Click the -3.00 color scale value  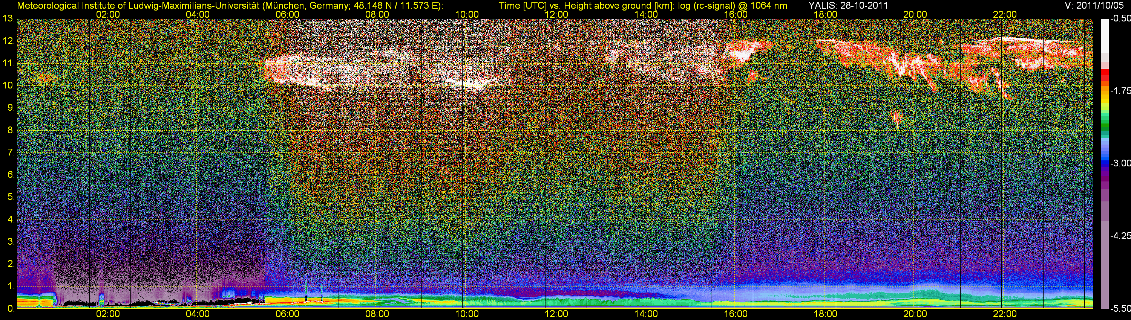(x=1120, y=163)
